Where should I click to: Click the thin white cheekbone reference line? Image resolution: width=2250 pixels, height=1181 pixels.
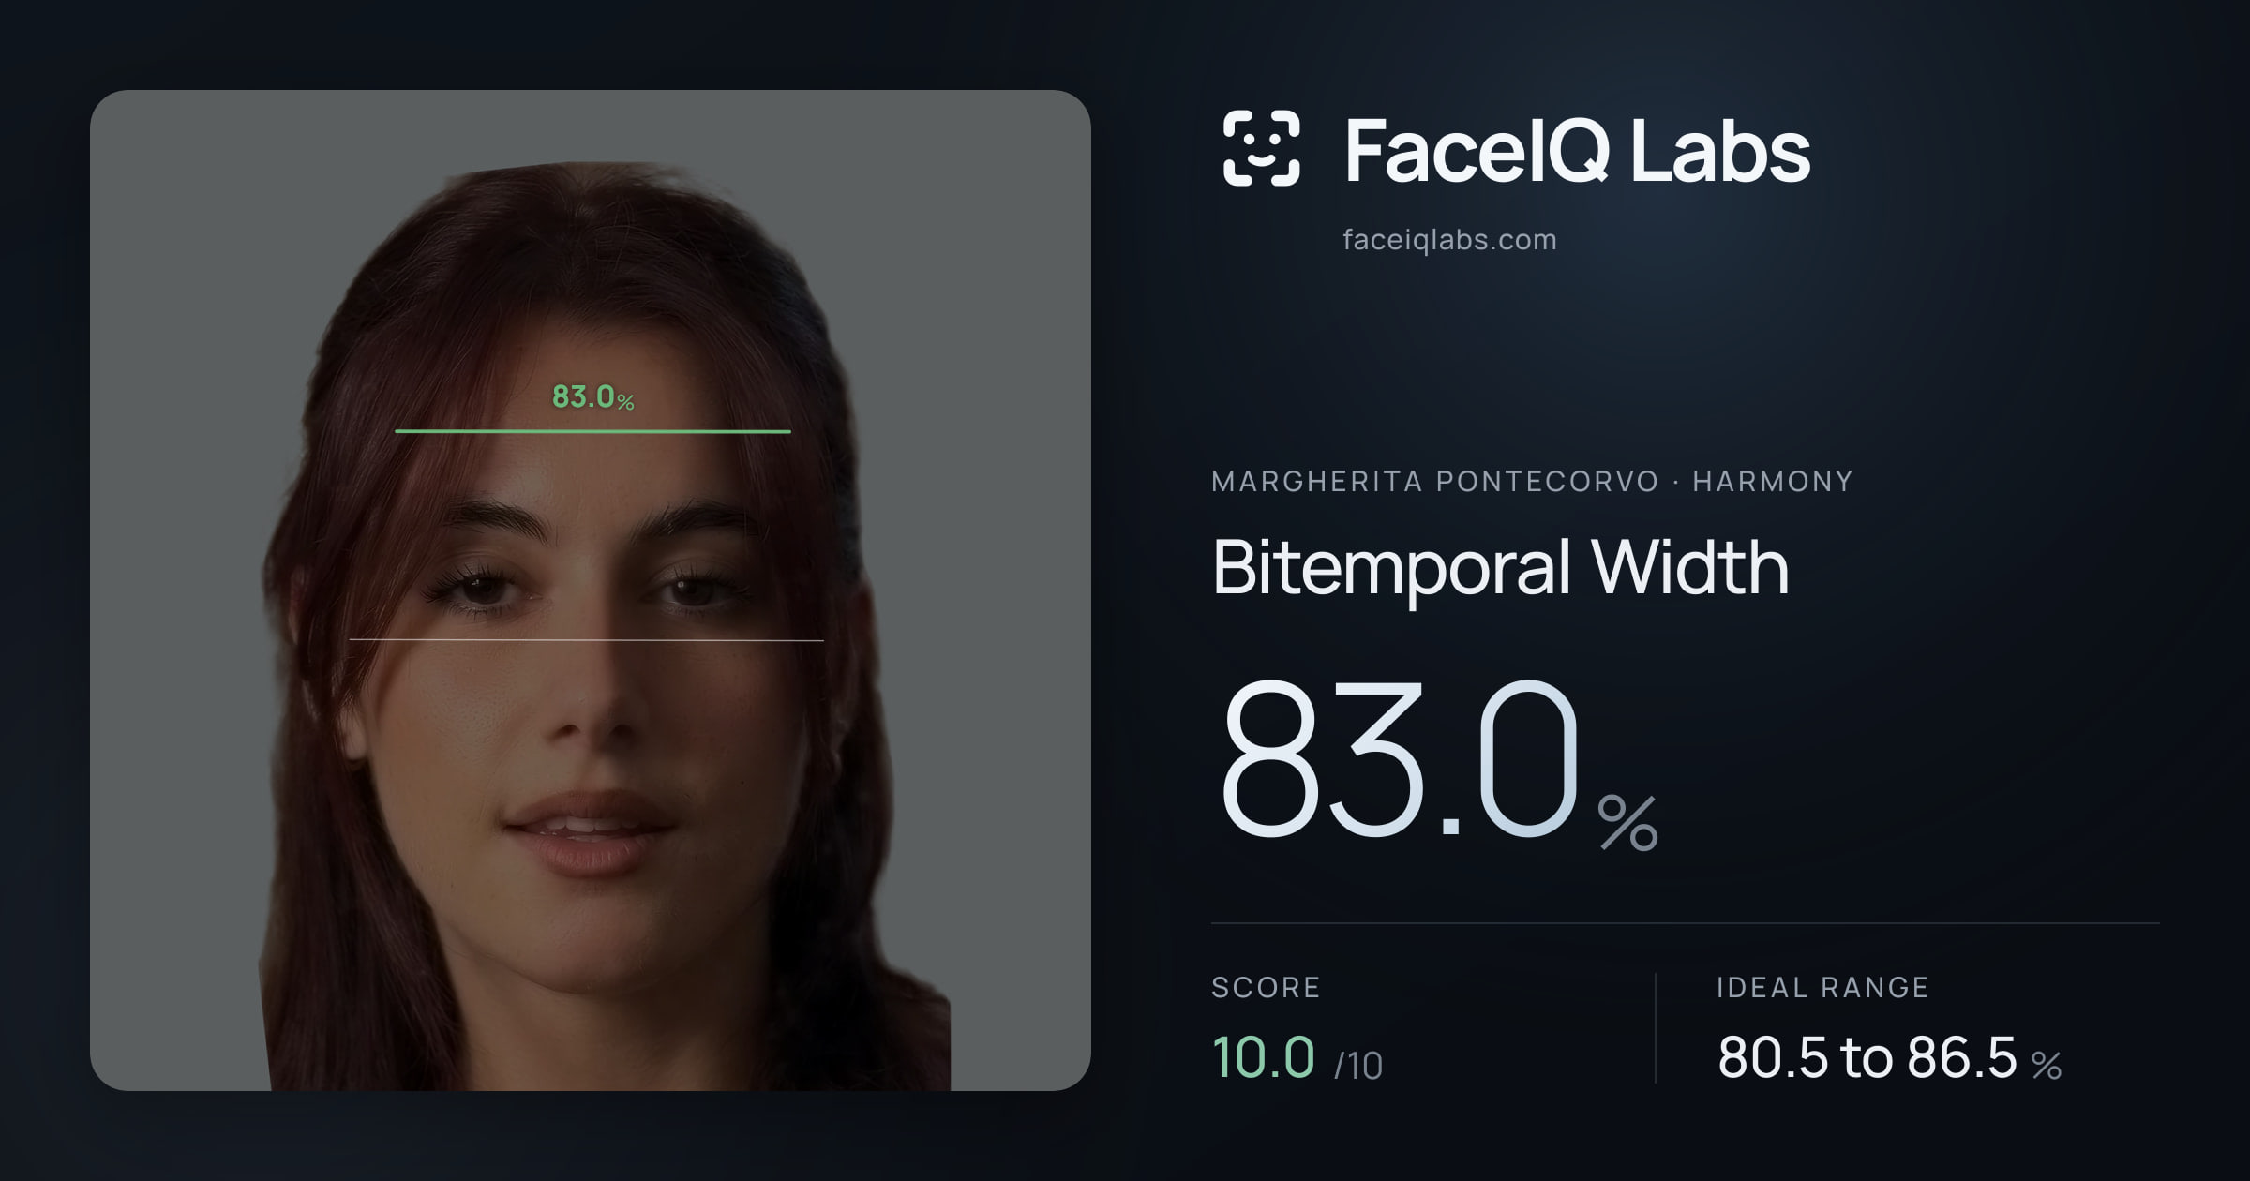587,640
